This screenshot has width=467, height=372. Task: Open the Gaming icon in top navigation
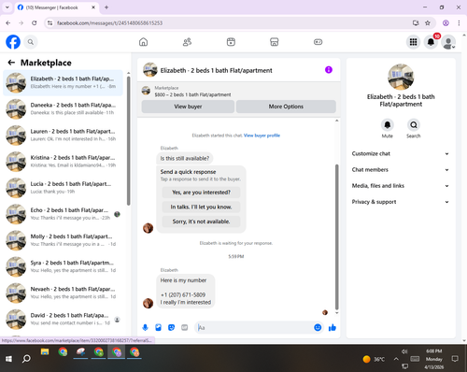pos(318,42)
